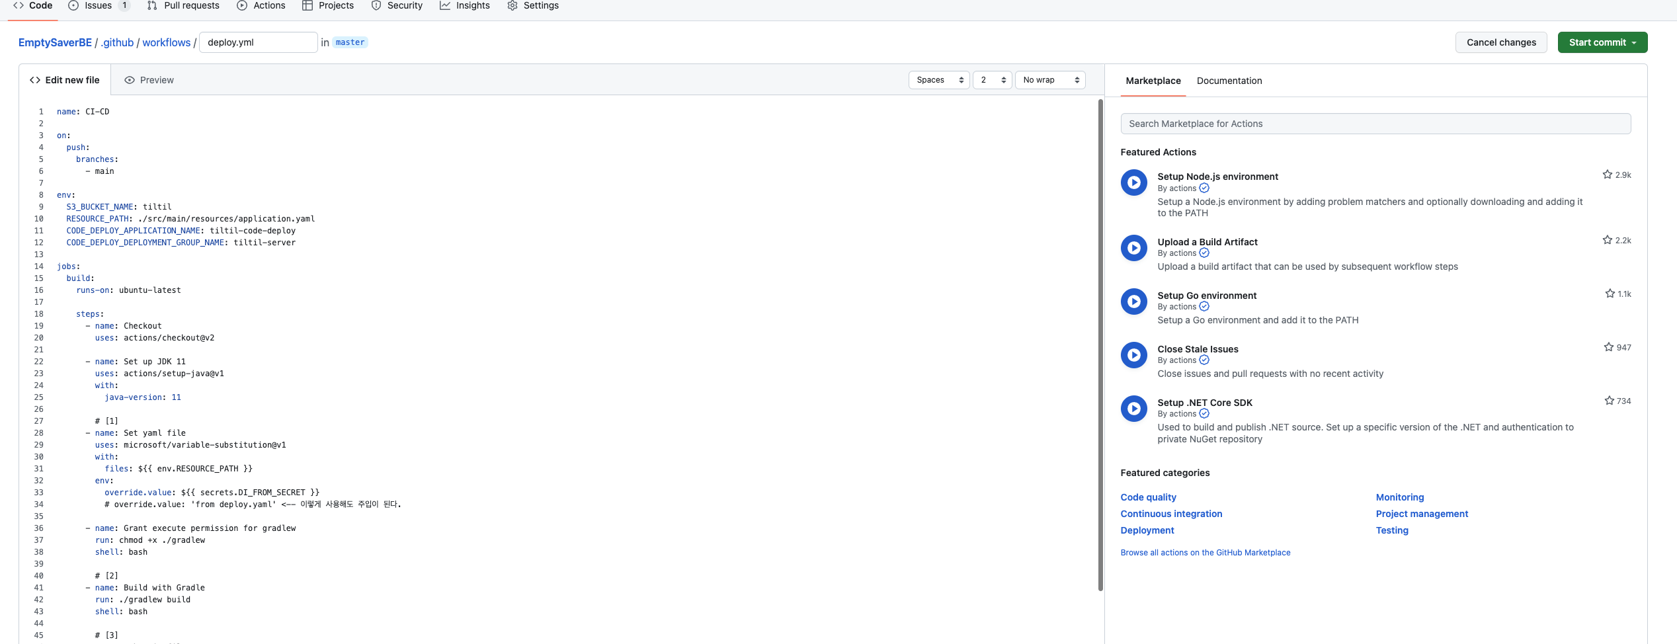Open Monitoring category
The image size is (1677, 644).
(1400, 497)
